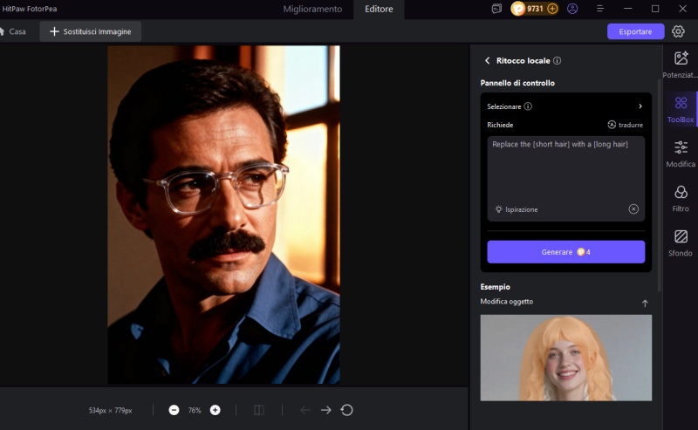Click the settings gear icon

pos(678,31)
